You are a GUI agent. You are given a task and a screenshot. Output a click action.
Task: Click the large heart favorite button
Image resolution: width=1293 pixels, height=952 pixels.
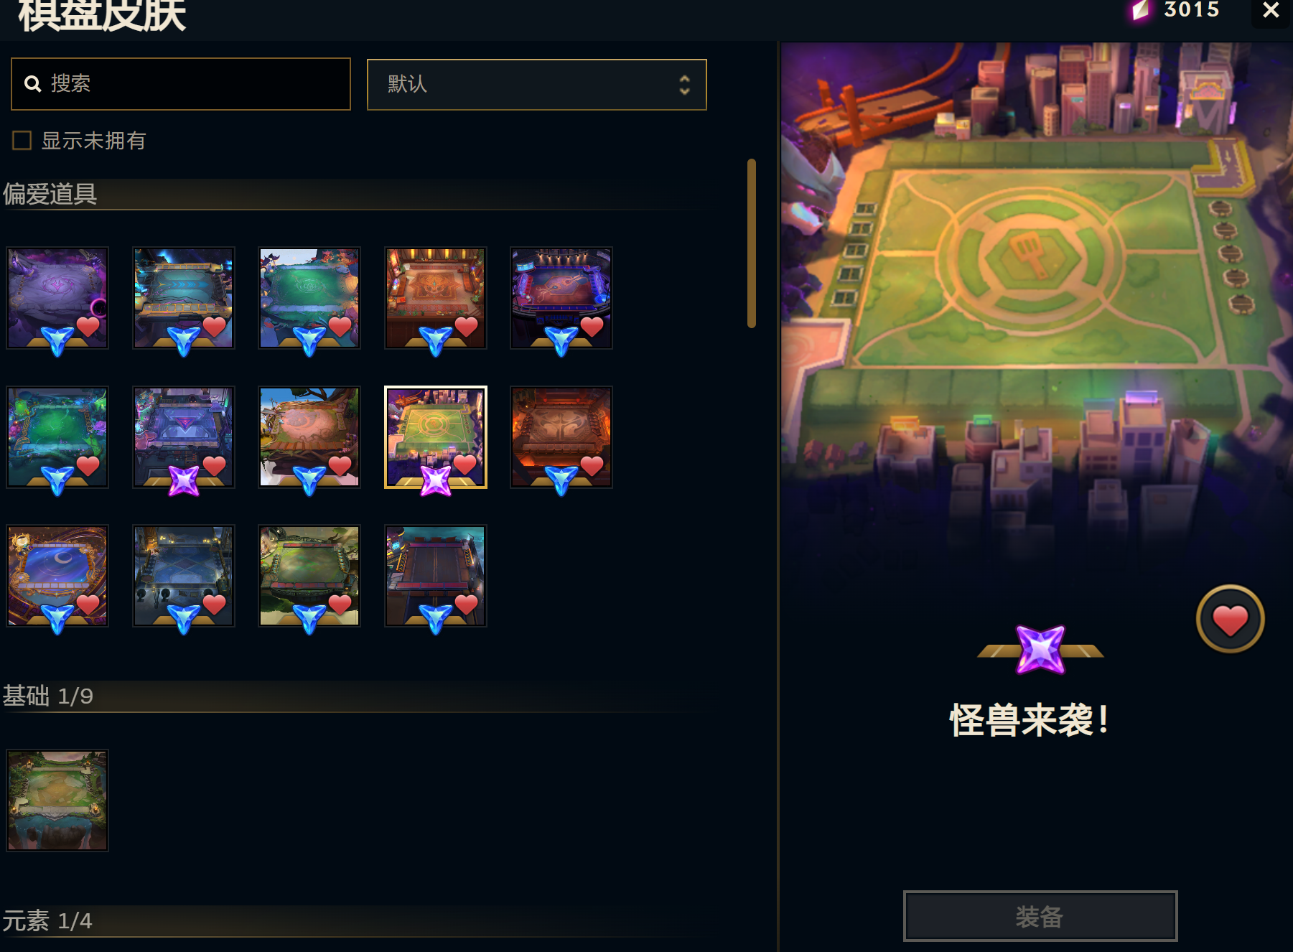(x=1230, y=619)
